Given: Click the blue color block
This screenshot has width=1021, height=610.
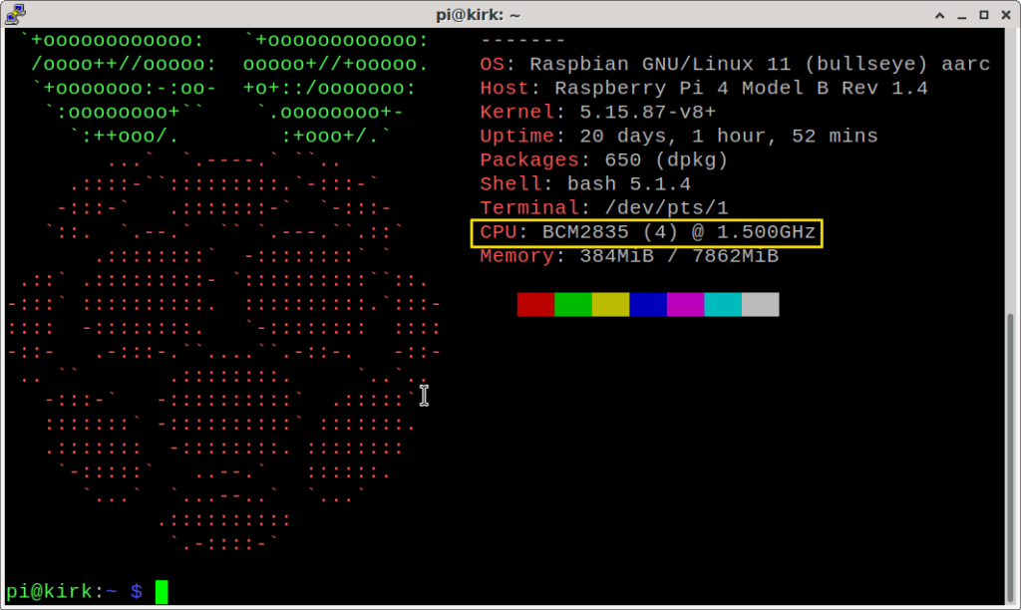Looking at the screenshot, I should pos(648,305).
